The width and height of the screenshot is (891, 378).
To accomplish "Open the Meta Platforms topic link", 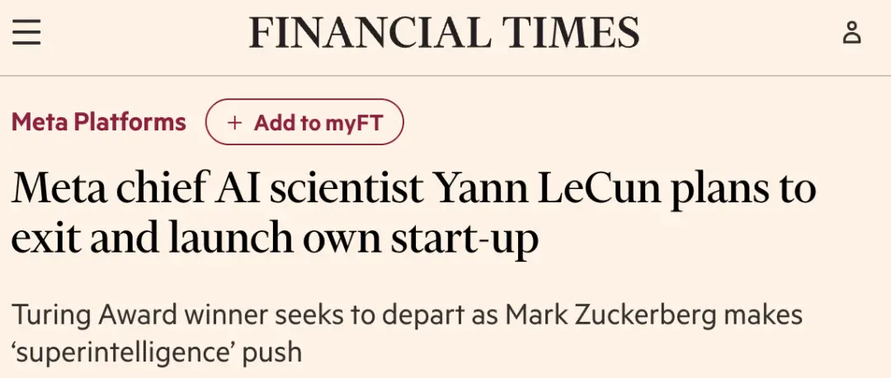I will pos(99,122).
